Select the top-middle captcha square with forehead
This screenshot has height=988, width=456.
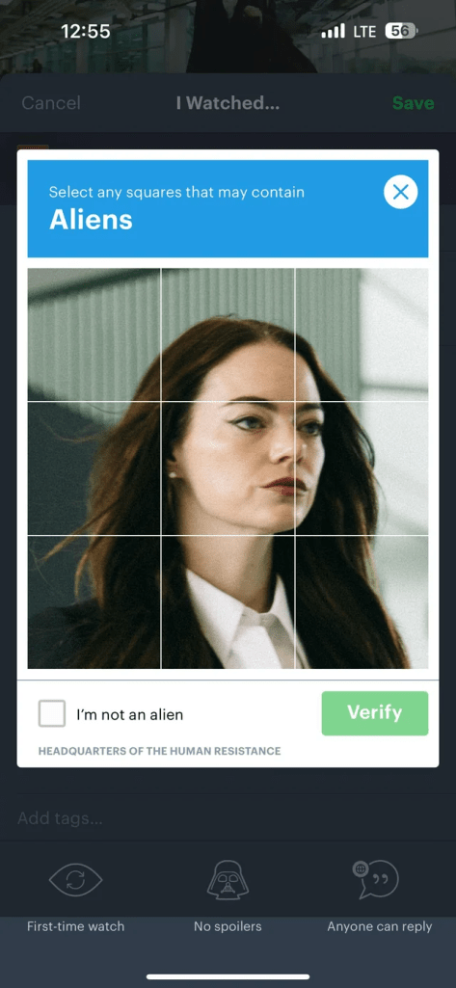228,334
